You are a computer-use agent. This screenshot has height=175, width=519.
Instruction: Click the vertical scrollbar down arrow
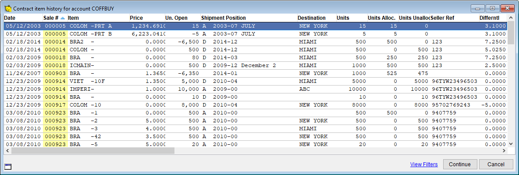coord(511,144)
